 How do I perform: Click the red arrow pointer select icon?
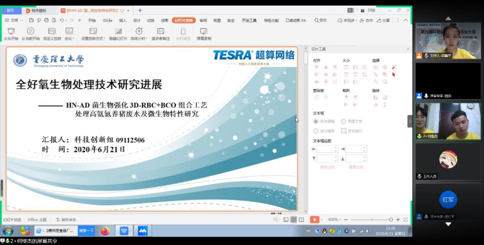(394, 74)
